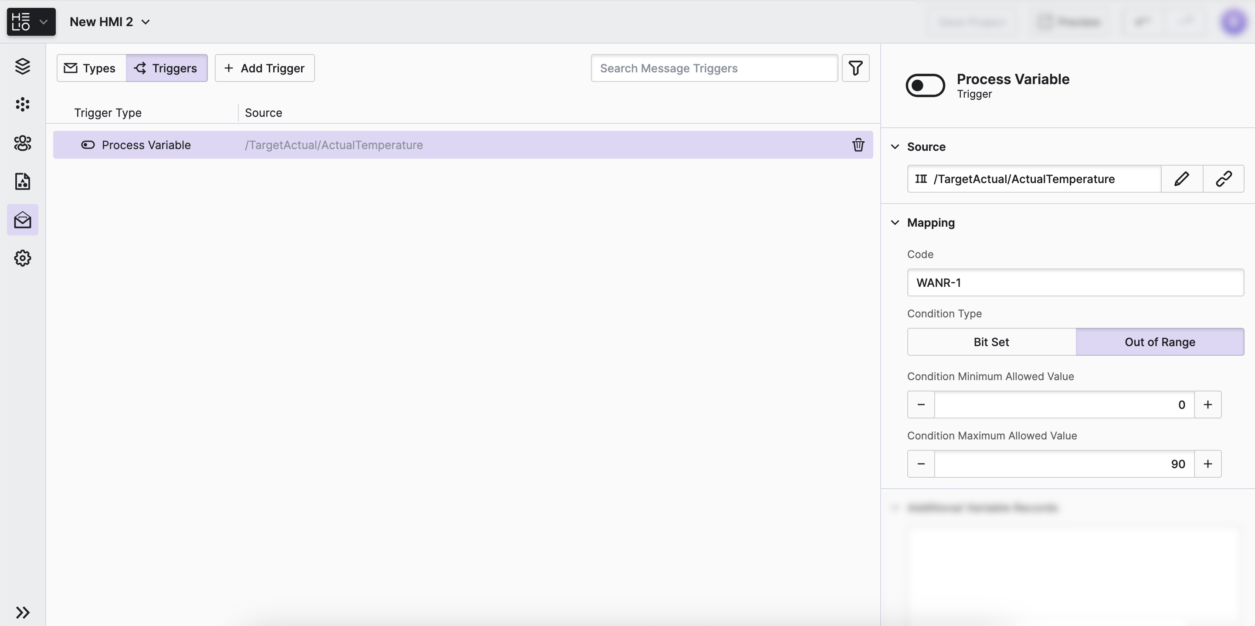Click the Search Message Triggers field
Viewport: 1255px width, 626px height.
pos(714,68)
